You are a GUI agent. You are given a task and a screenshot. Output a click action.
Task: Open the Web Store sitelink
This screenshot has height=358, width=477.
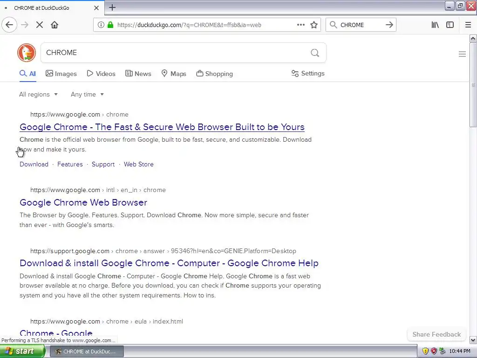click(x=138, y=165)
